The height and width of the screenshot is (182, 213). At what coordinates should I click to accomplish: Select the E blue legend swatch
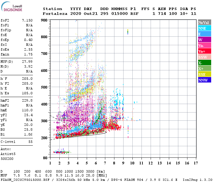(x=204, y=34)
